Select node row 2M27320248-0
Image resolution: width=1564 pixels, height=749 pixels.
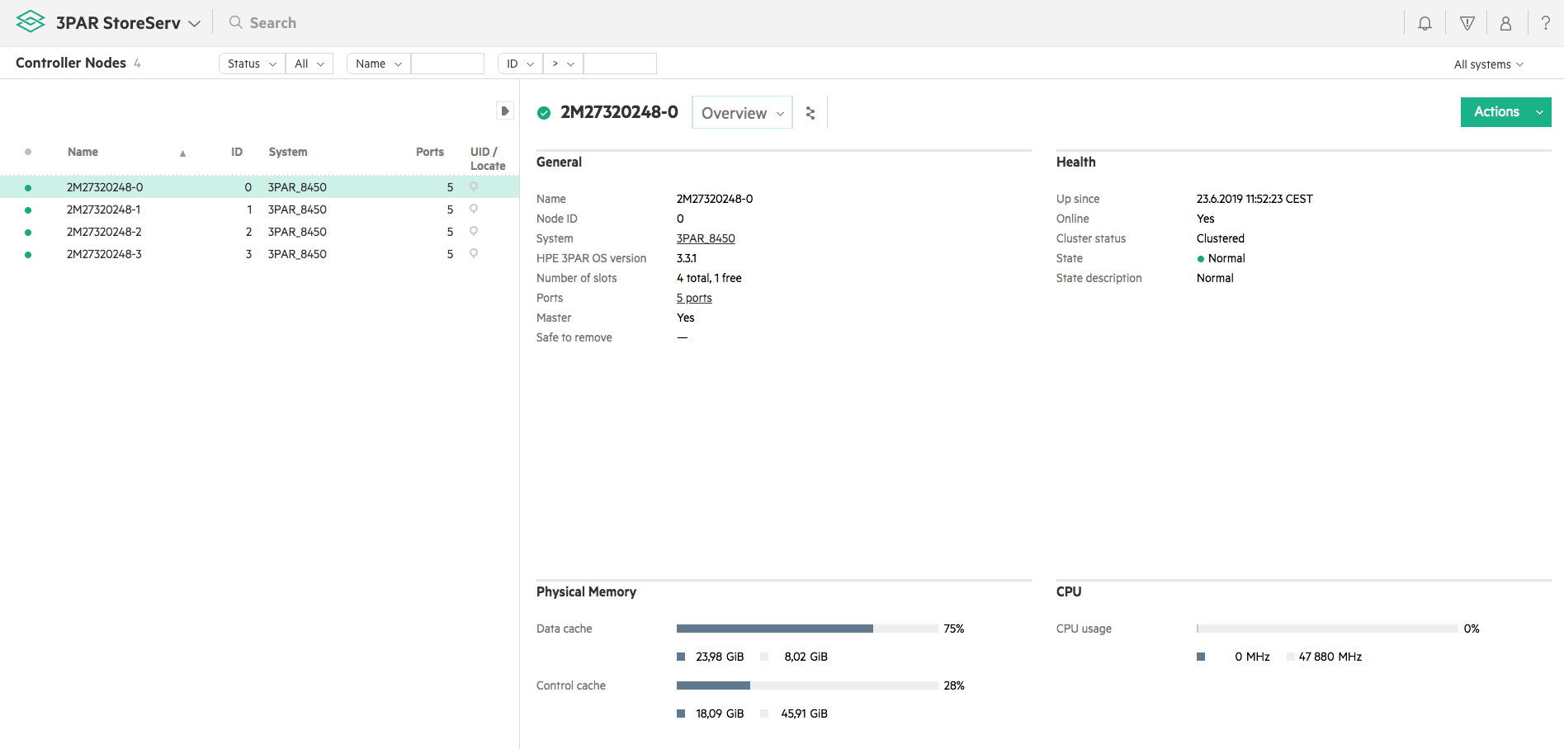tap(259, 187)
